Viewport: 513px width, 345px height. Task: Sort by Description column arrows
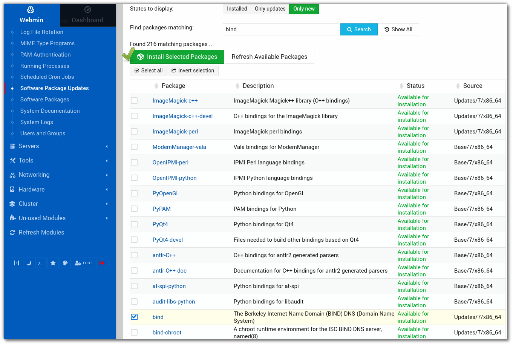point(237,86)
